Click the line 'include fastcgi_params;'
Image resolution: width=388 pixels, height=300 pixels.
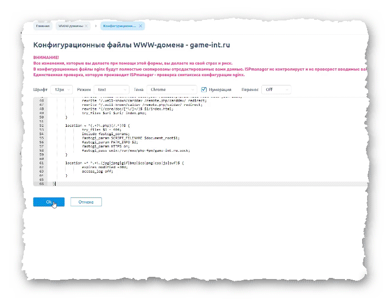point(106,133)
